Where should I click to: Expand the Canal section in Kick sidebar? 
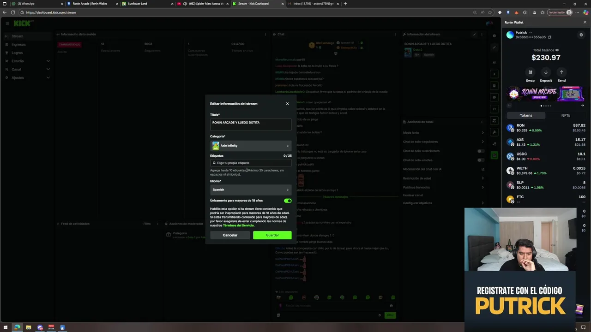click(x=28, y=70)
